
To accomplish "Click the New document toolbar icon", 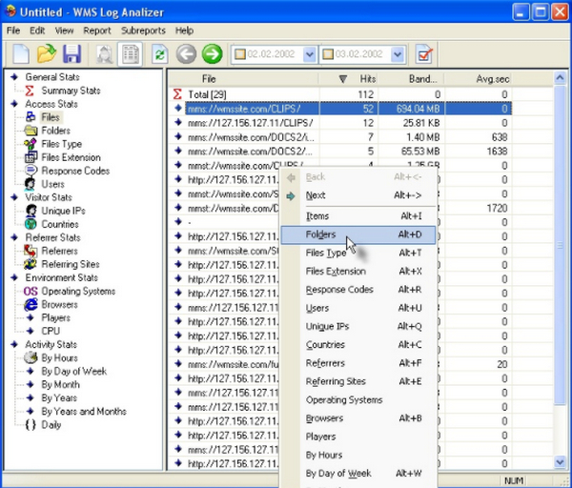I will click(x=21, y=54).
